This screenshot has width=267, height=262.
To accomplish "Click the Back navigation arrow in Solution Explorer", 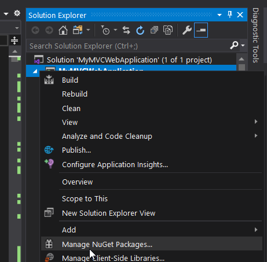I will [x=35, y=30].
